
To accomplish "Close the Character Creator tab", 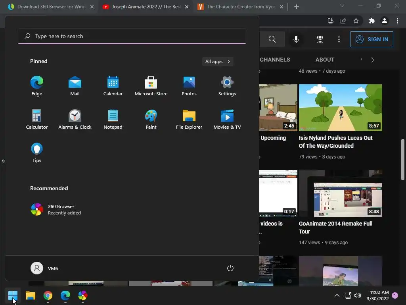I will 282,7.
